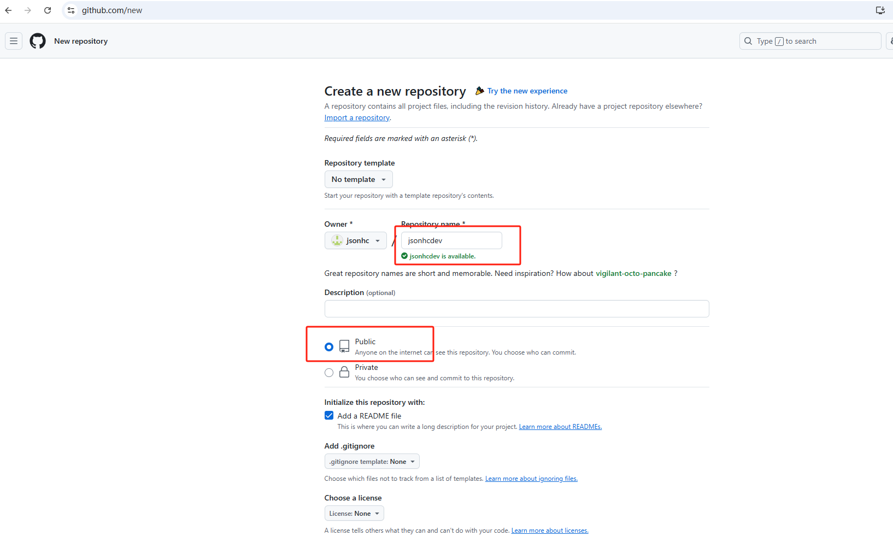This screenshot has height=536, width=893.
Task: Follow the 'Import a repository' link
Action: pyautogui.click(x=357, y=117)
